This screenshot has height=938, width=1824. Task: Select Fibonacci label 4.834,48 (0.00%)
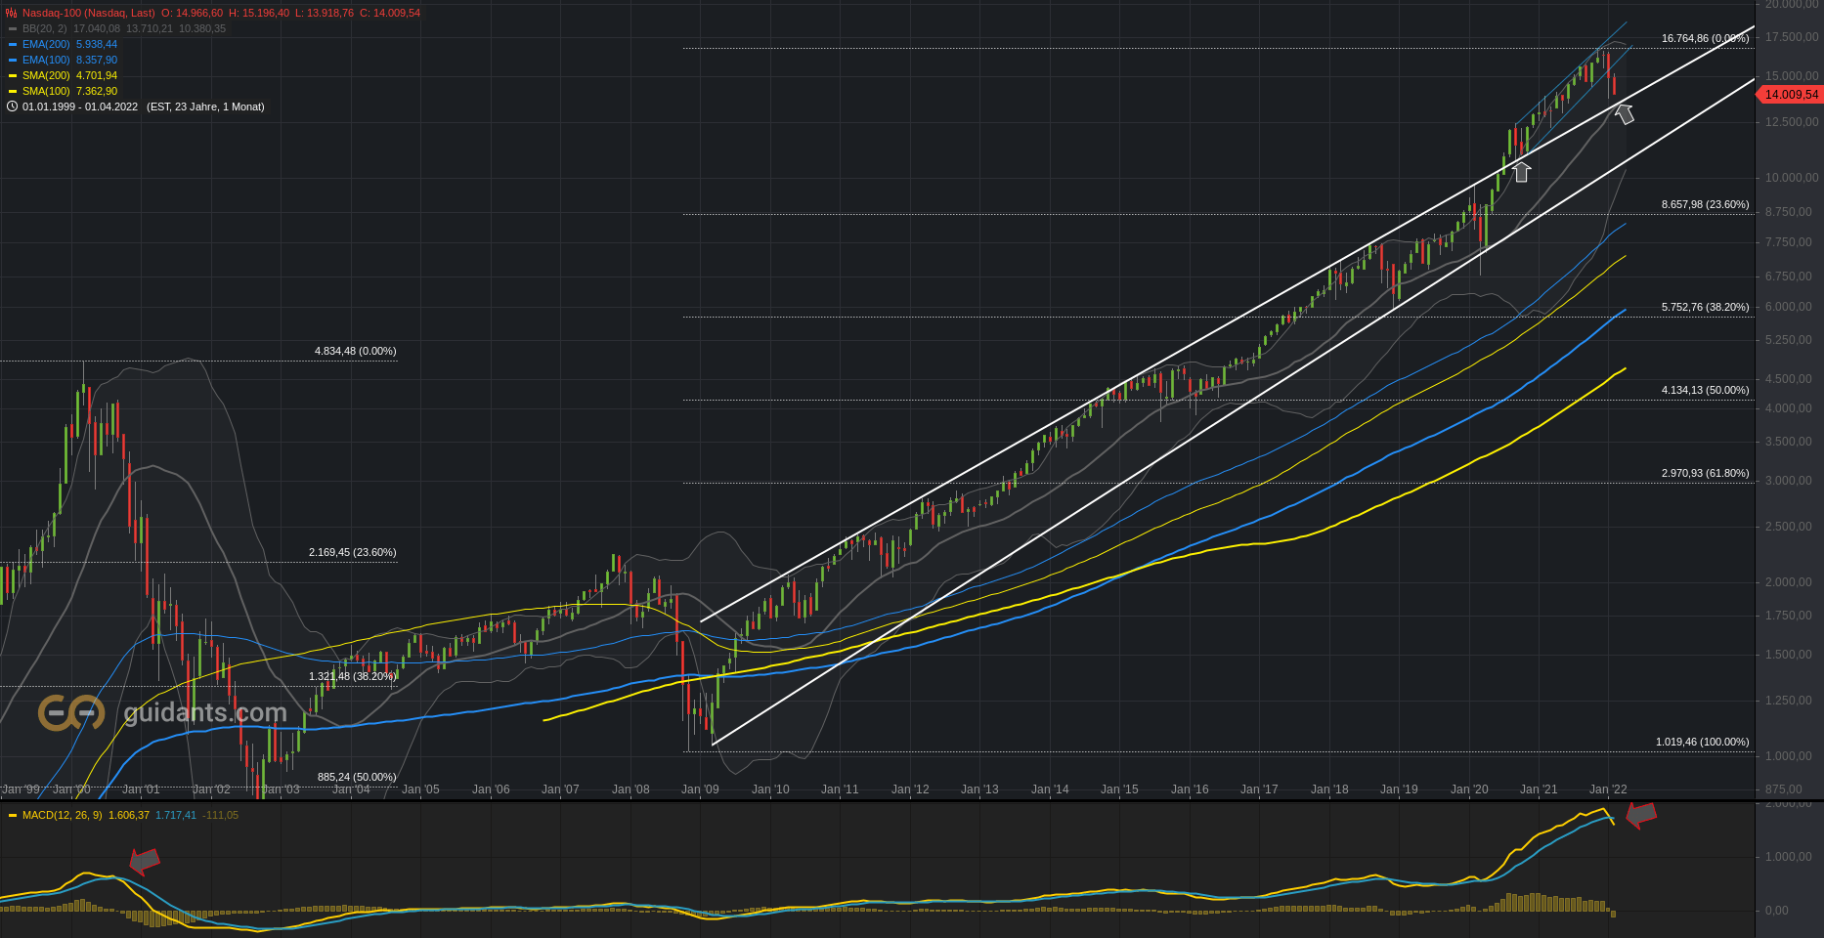coord(355,352)
